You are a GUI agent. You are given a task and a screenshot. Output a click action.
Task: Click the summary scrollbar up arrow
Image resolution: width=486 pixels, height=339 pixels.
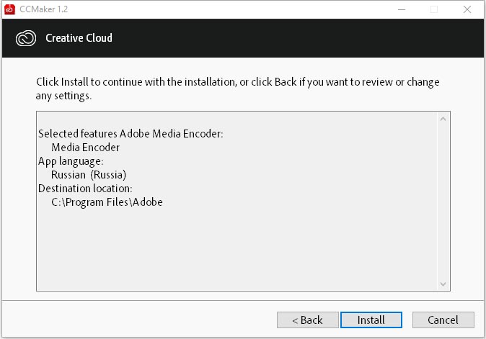point(443,119)
